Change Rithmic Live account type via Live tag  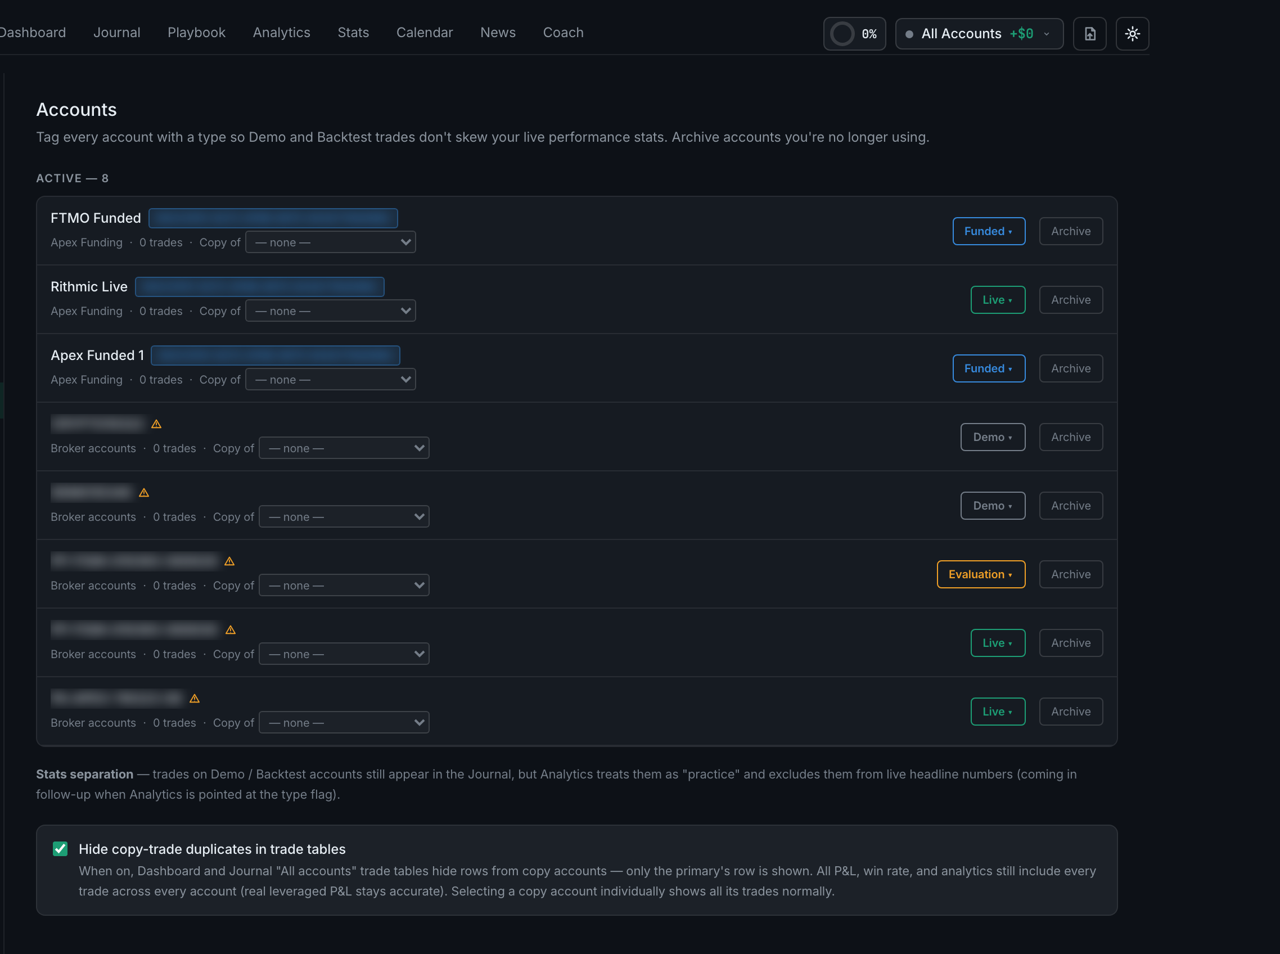tap(998, 300)
